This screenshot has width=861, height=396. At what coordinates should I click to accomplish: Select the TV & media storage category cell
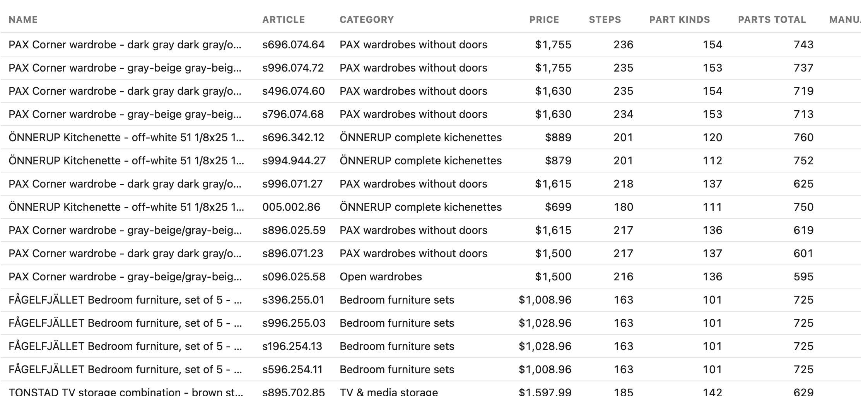coord(389,391)
